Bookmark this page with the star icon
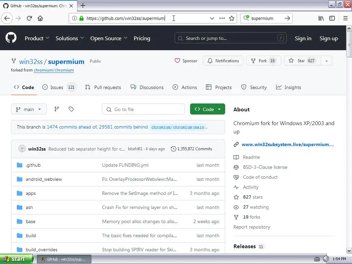352x264 pixels. (x=232, y=18)
